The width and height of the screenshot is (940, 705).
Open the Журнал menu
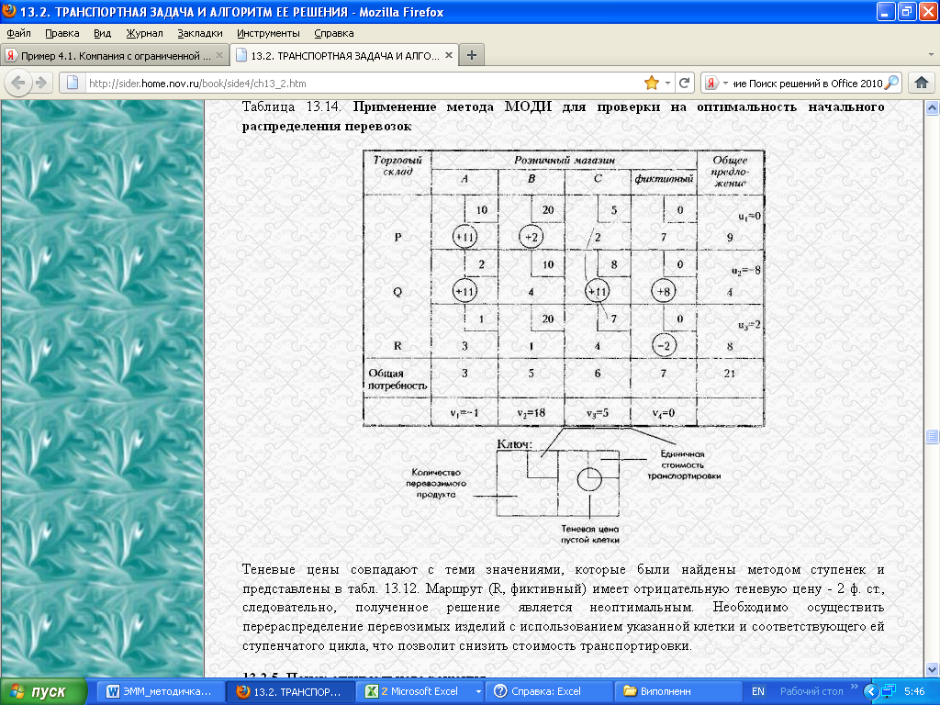tap(144, 34)
